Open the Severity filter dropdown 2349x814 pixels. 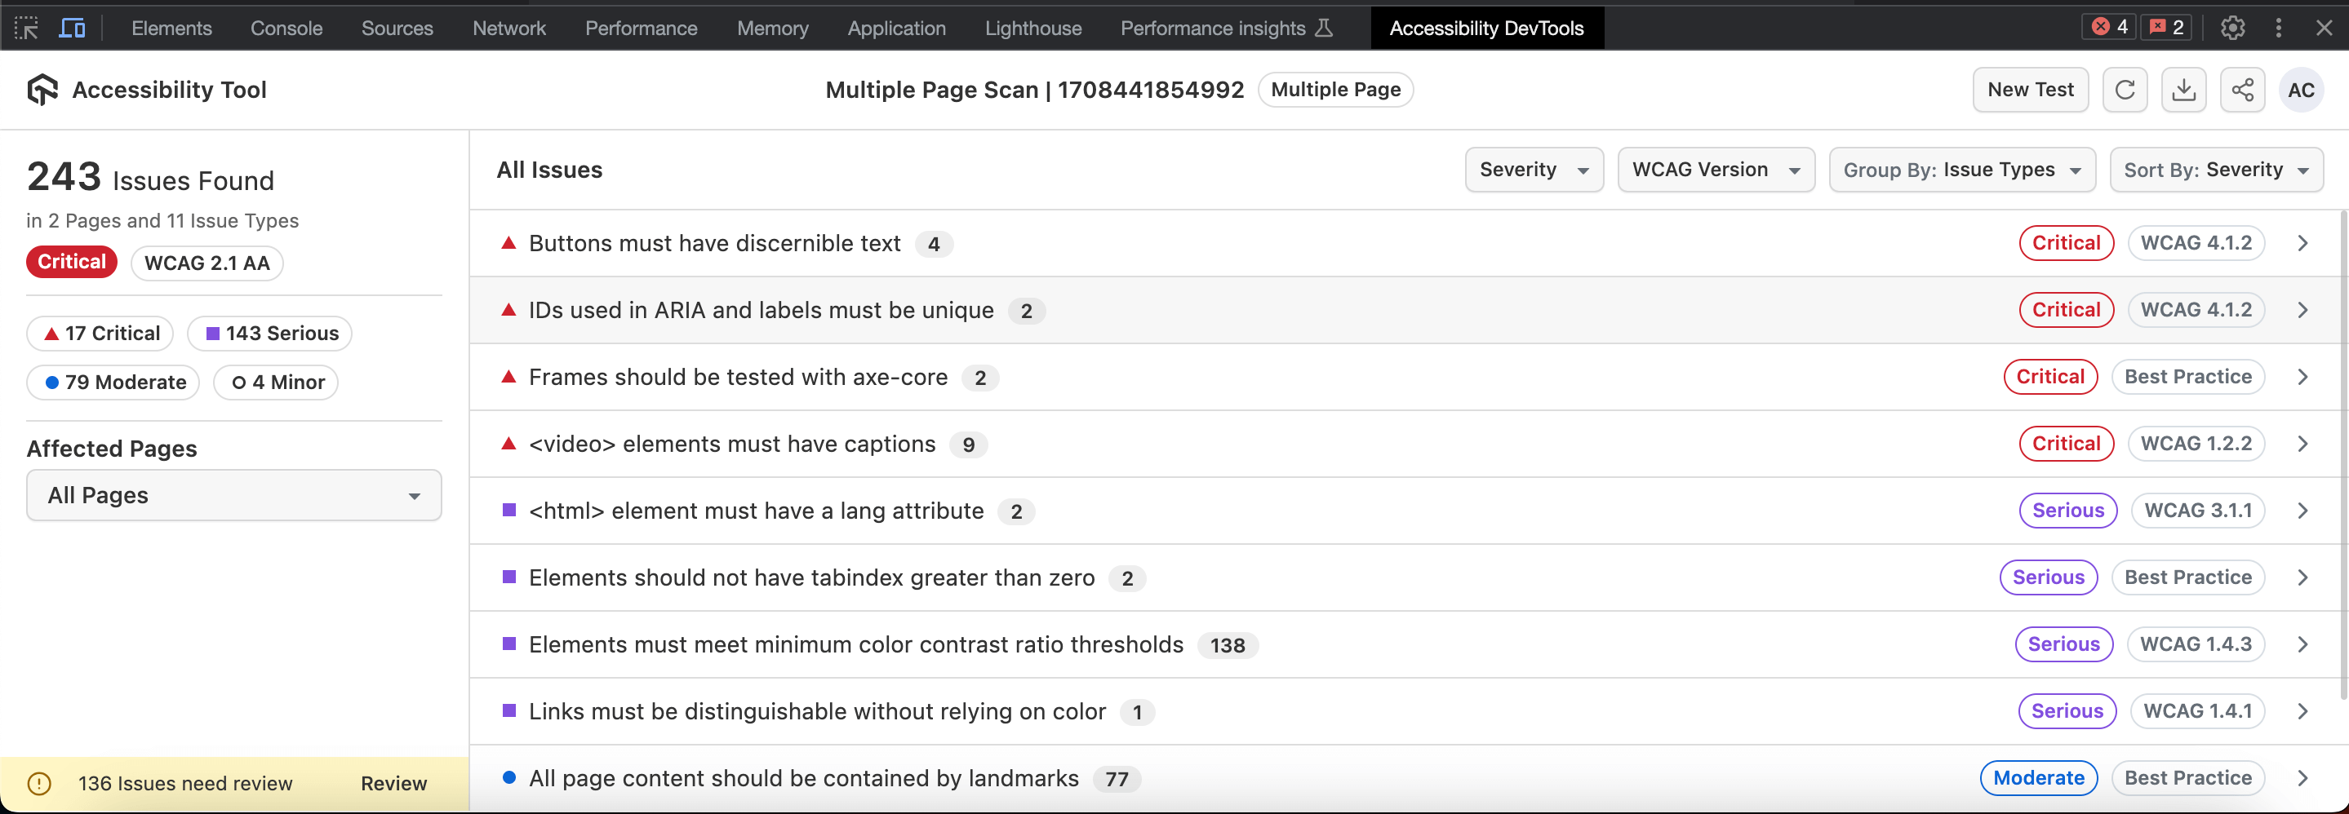pos(1534,170)
